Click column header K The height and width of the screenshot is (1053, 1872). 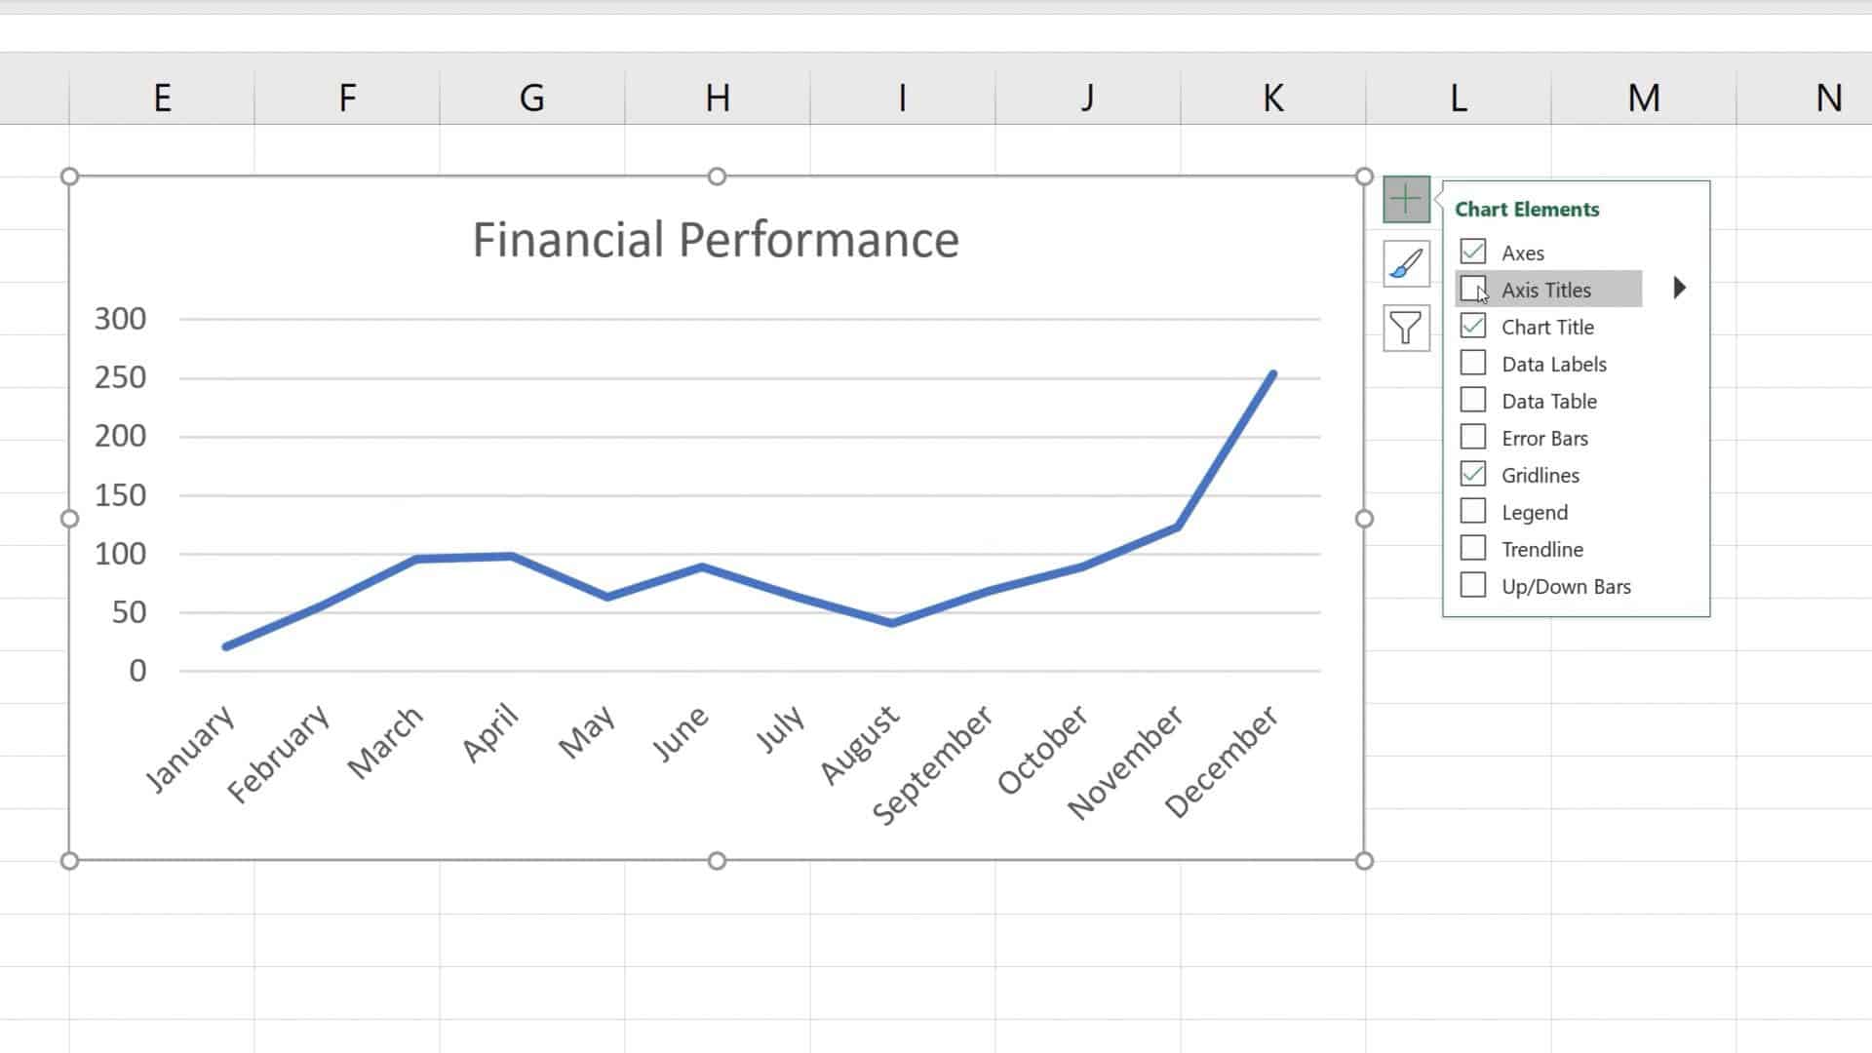coord(1273,97)
